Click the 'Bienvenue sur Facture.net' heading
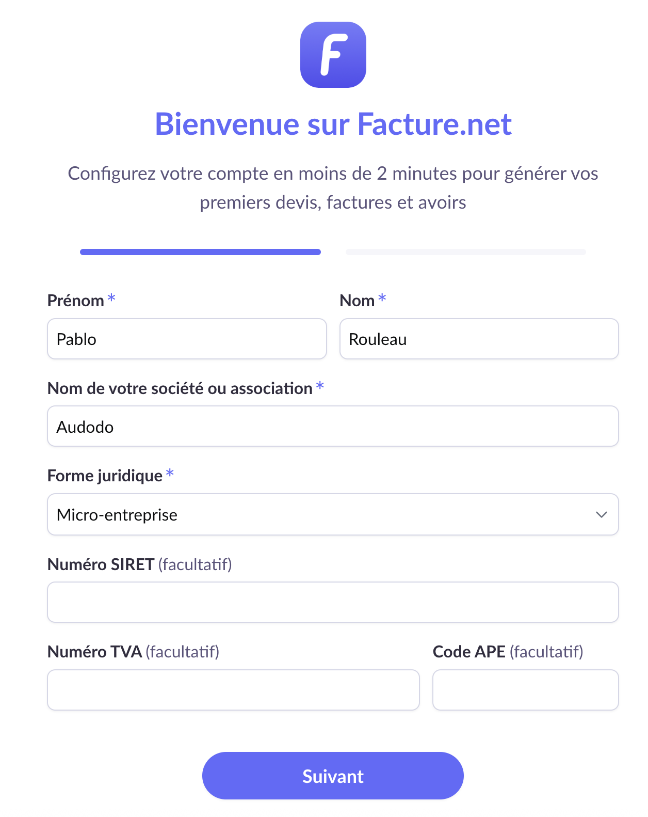The width and height of the screenshot is (648, 817). pyautogui.click(x=333, y=124)
